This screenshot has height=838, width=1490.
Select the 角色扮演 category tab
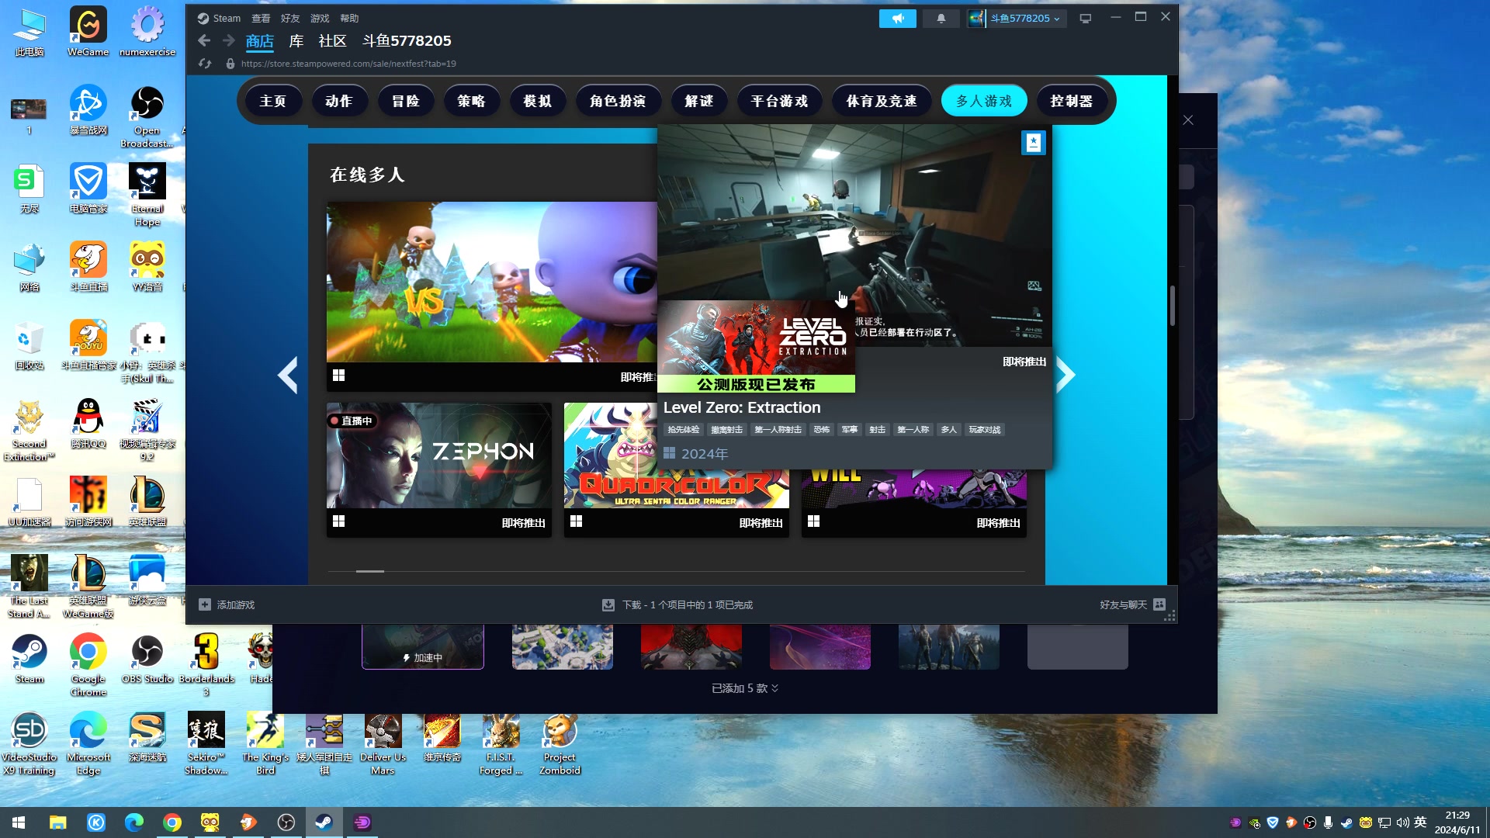(x=618, y=101)
